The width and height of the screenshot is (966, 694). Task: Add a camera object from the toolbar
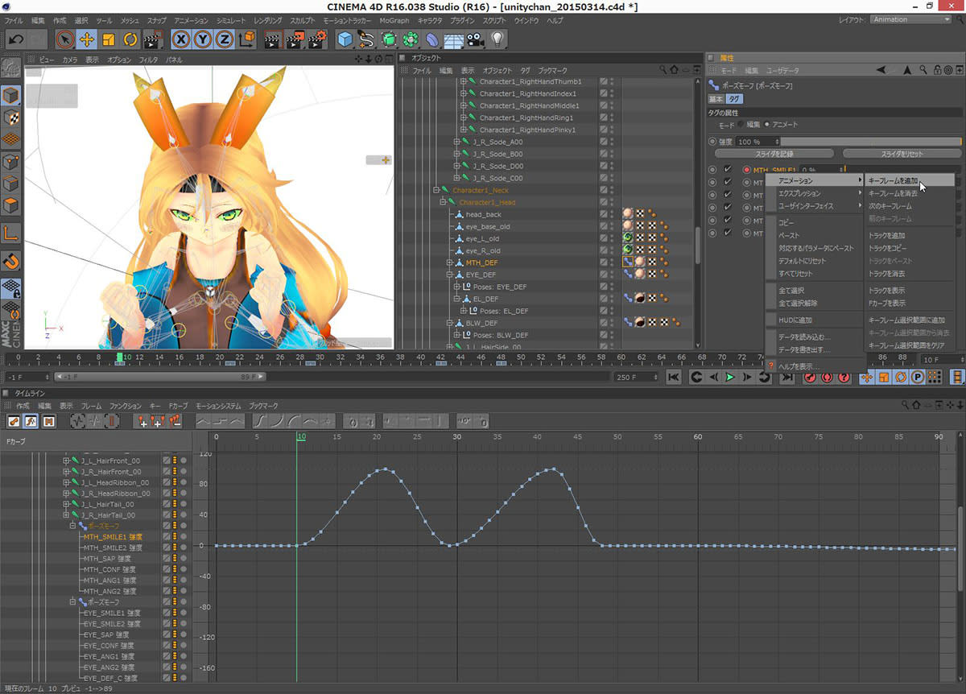click(x=476, y=39)
